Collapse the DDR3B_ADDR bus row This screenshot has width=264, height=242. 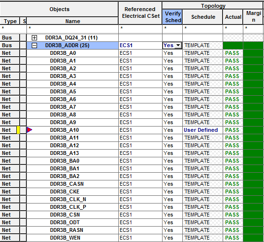click(34, 46)
